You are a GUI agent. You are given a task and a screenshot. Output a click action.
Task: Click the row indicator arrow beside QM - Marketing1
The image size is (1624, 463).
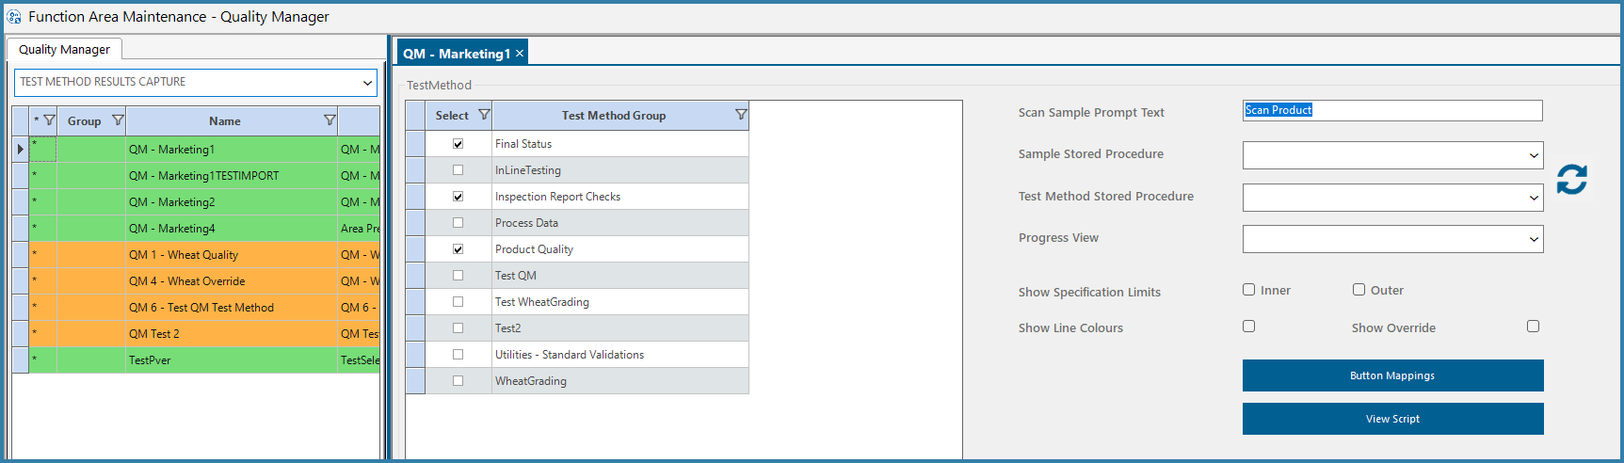21,149
